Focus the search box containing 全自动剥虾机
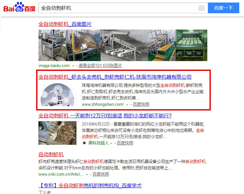Image resolution: width=244 pixels, height=194 pixels. coord(118,8)
